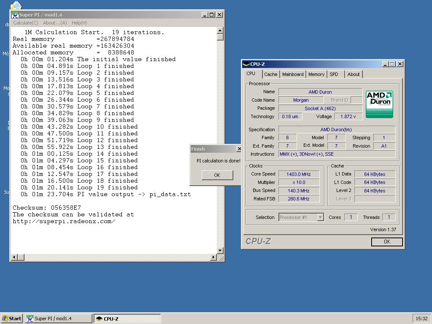Click the 1M Calculation Start line
The height and width of the screenshot is (324, 432).
tap(94, 32)
